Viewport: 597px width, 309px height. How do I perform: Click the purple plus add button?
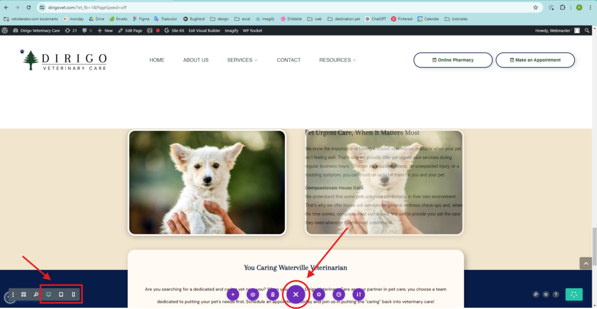coord(233,294)
